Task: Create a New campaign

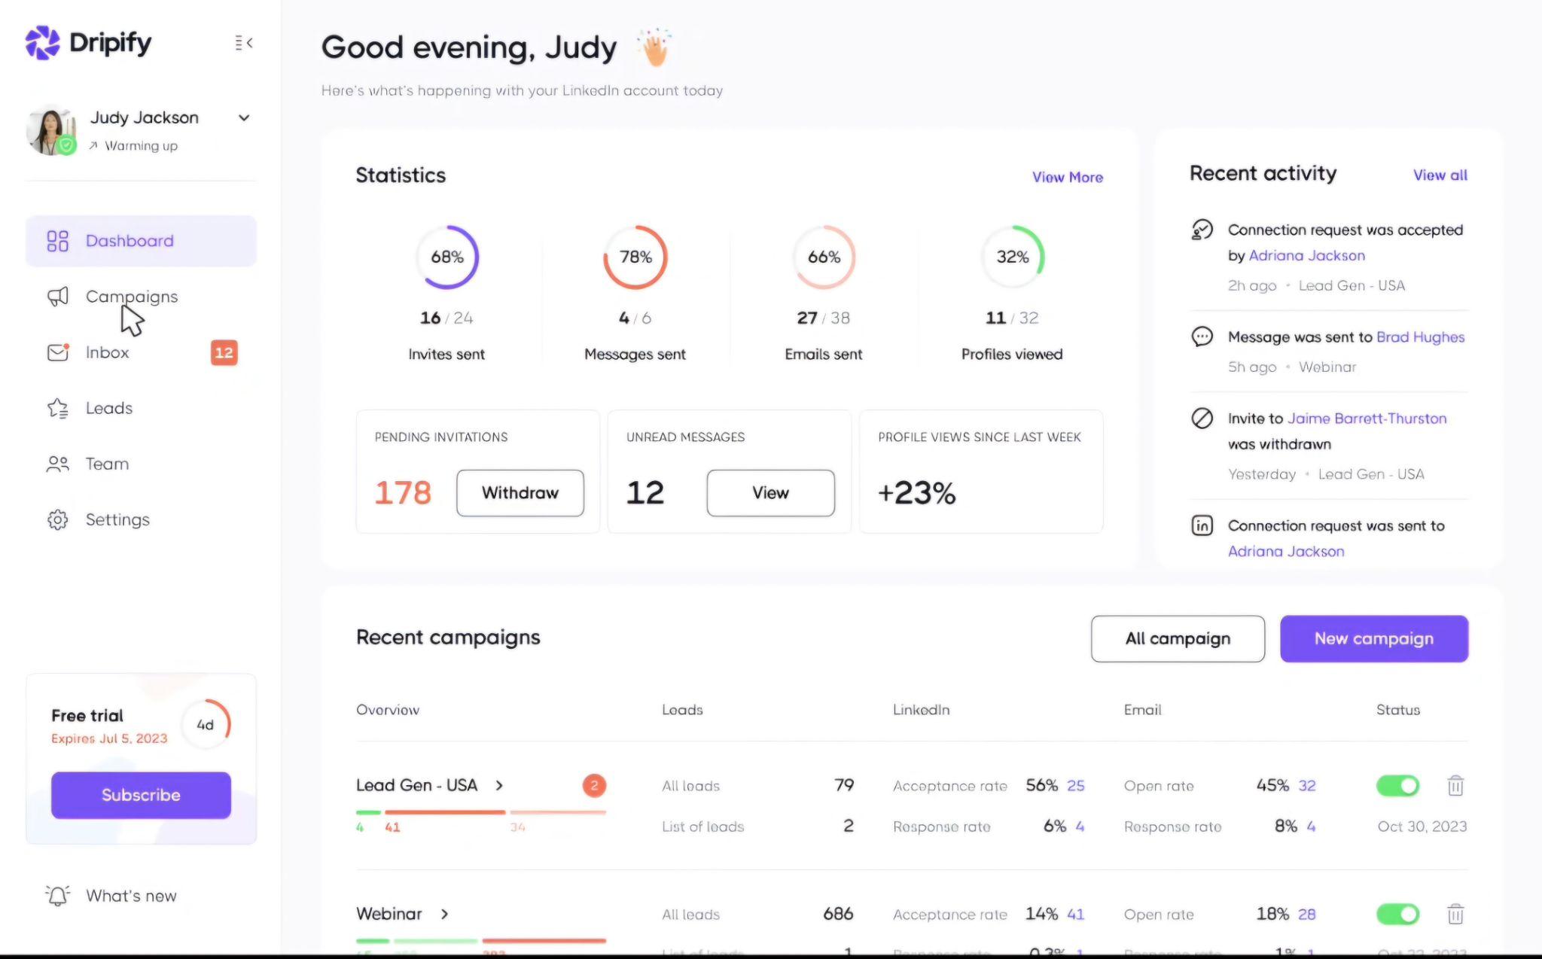Action: [1374, 639]
